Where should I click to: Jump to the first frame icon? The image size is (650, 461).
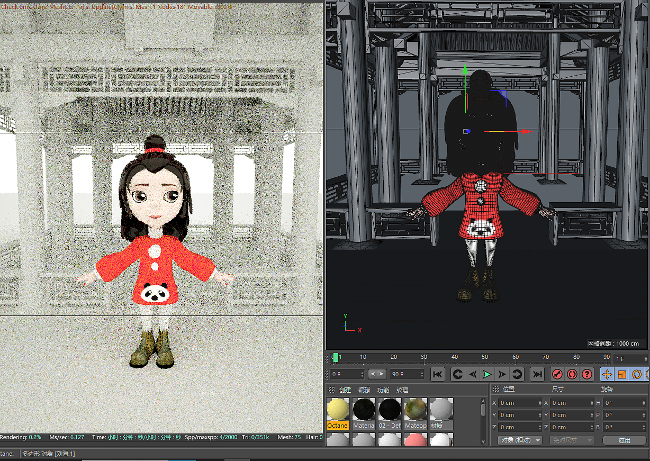[x=438, y=374]
